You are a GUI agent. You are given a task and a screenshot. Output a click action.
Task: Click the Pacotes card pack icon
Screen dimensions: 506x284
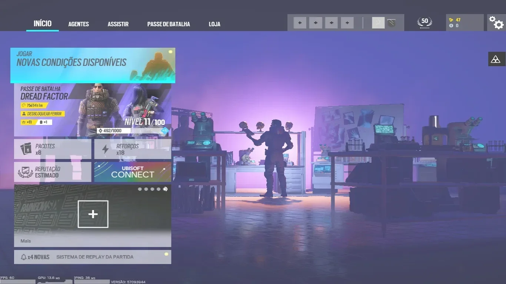click(26, 149)
